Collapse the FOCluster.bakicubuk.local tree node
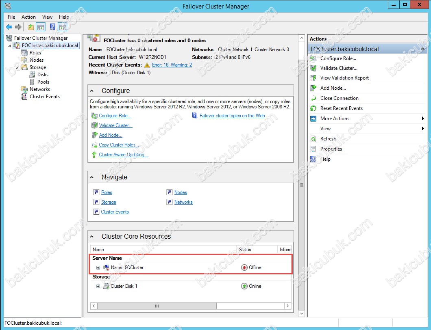431x330 pixels. coord(10,45)
